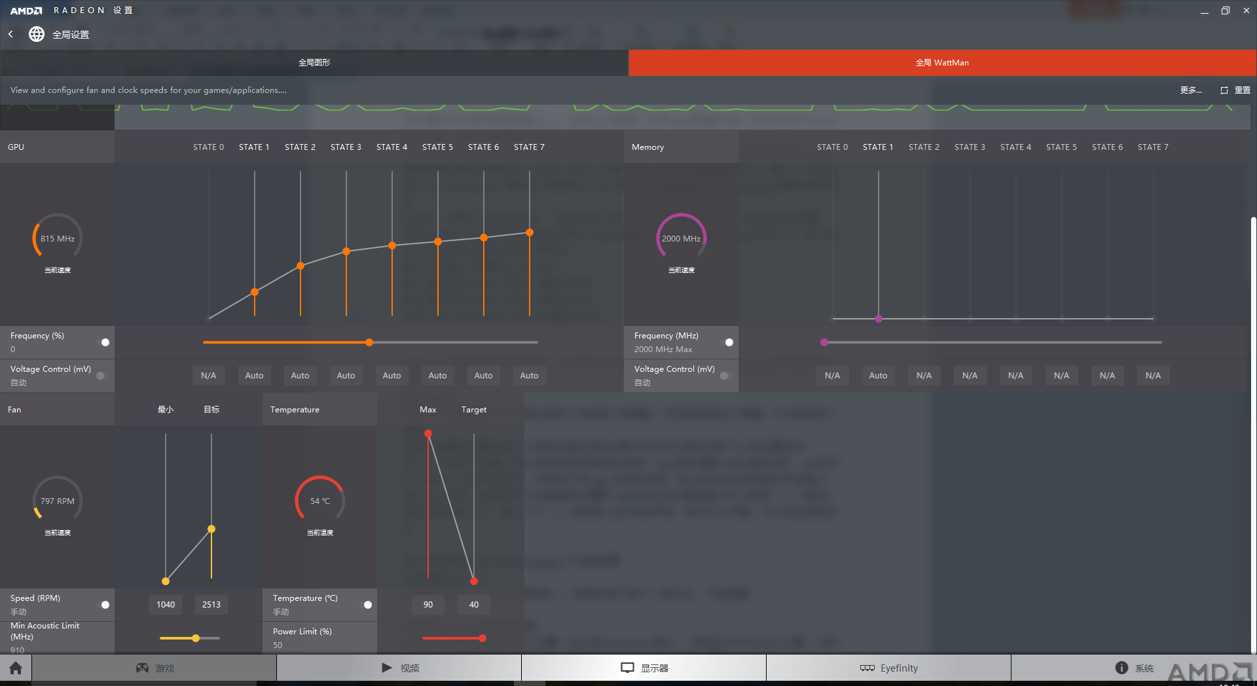Go back using the back arrow
The height and width of the screenshot is (686, 1257).
coord(10,34)
